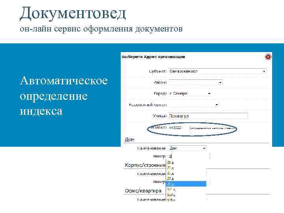Click the Улица input field

tap(208, 116)
